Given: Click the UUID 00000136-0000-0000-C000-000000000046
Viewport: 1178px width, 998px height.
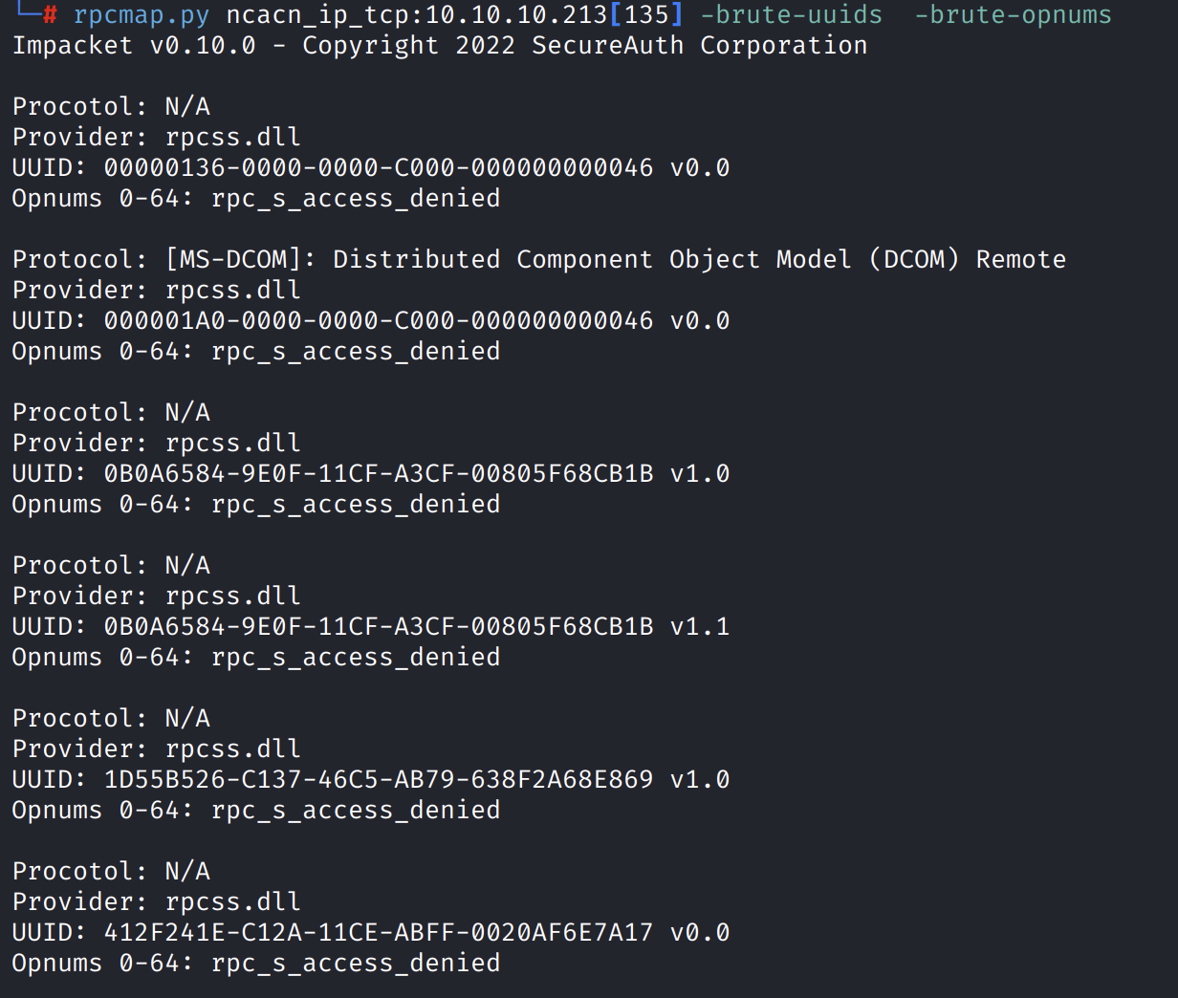Looking at the screenshot, I should pos(378,168).
